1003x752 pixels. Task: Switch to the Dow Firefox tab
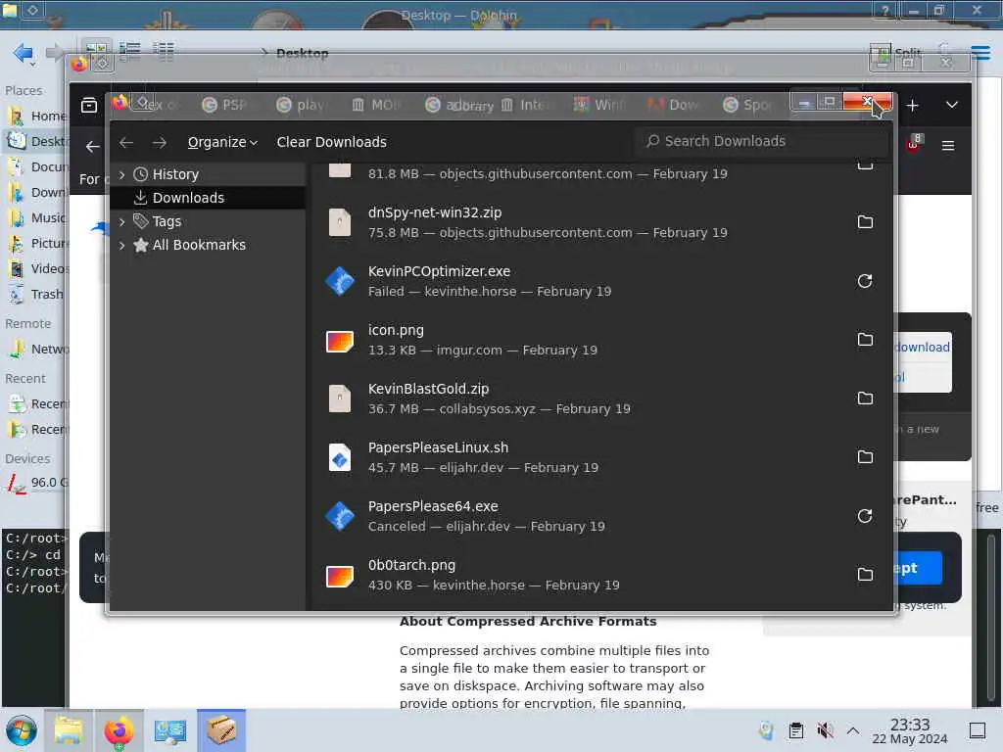pos(674,105)
